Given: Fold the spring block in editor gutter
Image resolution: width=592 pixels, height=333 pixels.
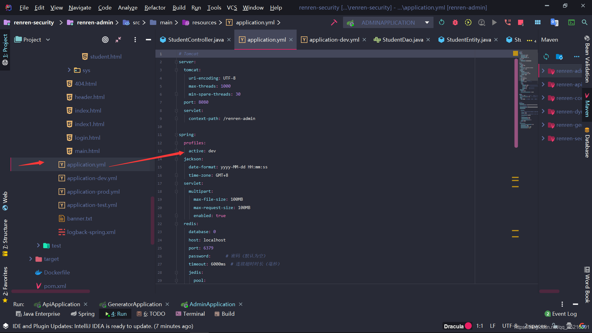Looking at the screenshot, I should coord(176,135).
